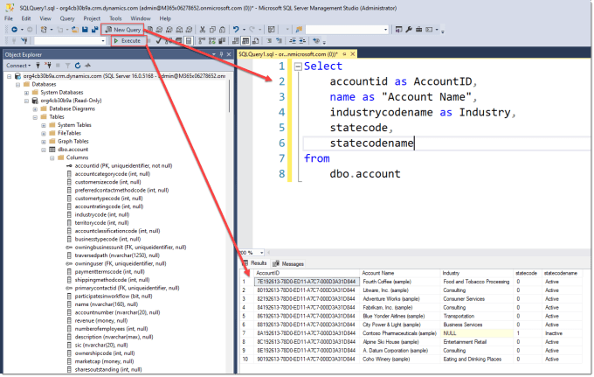Click the Activity Monitor icon in Object Explorer
This screenshot has height=377, width=594.
88,66
